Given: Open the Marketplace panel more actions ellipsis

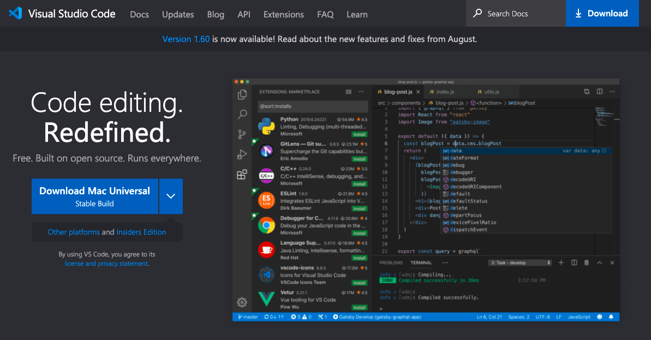Looking at the screenshot, I should coord(361,92).
